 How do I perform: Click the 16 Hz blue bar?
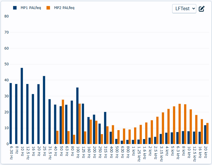33,119
